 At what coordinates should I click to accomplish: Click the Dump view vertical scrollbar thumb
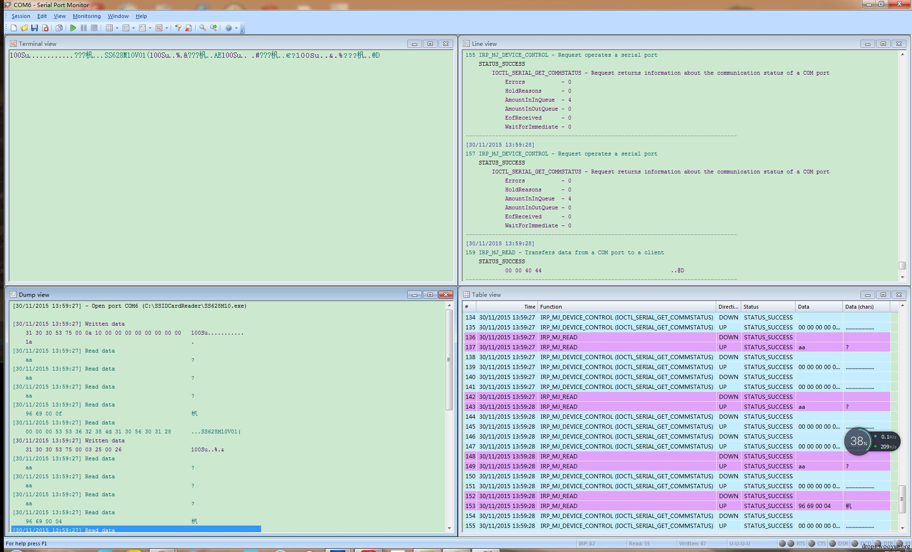(449, 360)
